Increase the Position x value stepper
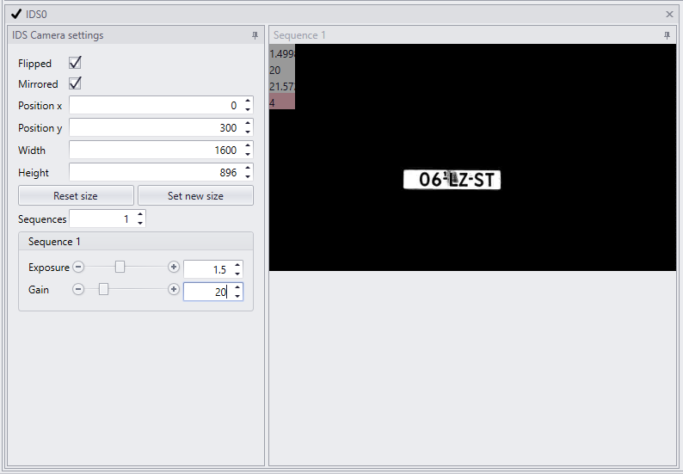 coord(248,101)
